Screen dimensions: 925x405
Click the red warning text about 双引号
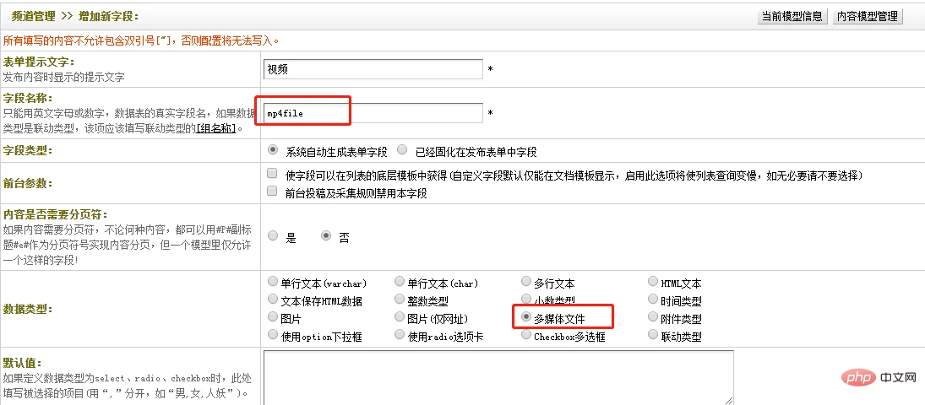[142, 40]
